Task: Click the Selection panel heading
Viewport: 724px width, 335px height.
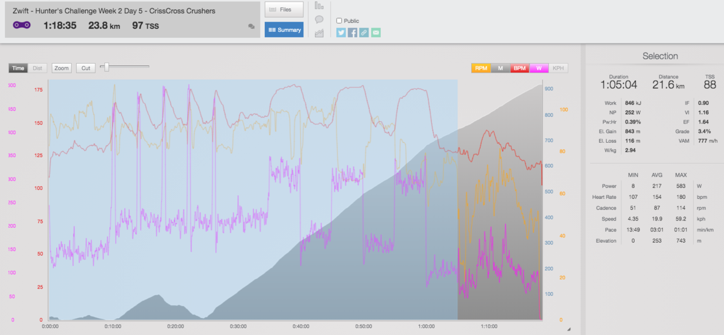Action: pyautogui.click(x=660, y=56)
